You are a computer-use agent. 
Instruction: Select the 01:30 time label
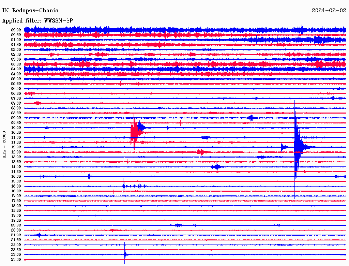(x=16, y=45)
